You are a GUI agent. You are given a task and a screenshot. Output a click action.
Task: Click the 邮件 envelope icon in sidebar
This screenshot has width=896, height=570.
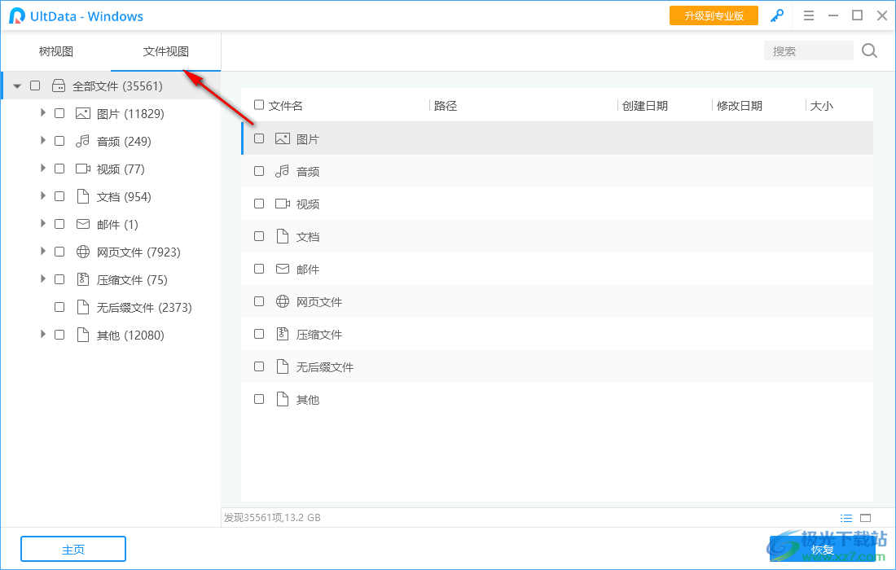tap(82, 224)
